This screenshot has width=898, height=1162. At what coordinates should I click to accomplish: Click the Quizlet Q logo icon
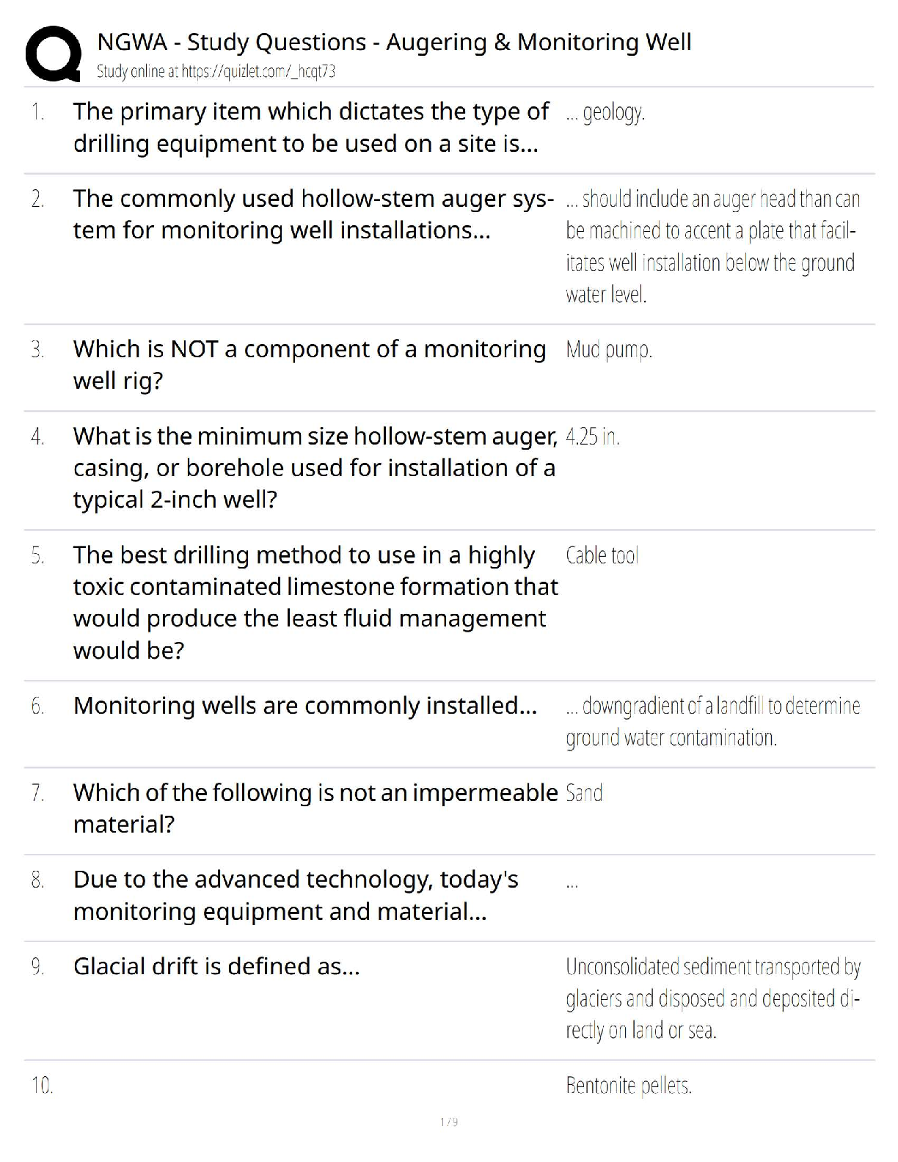(53, 54)
